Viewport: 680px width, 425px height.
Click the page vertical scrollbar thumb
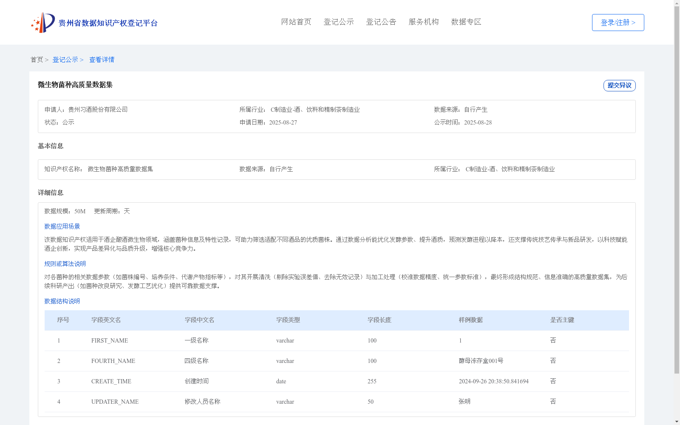677,190
